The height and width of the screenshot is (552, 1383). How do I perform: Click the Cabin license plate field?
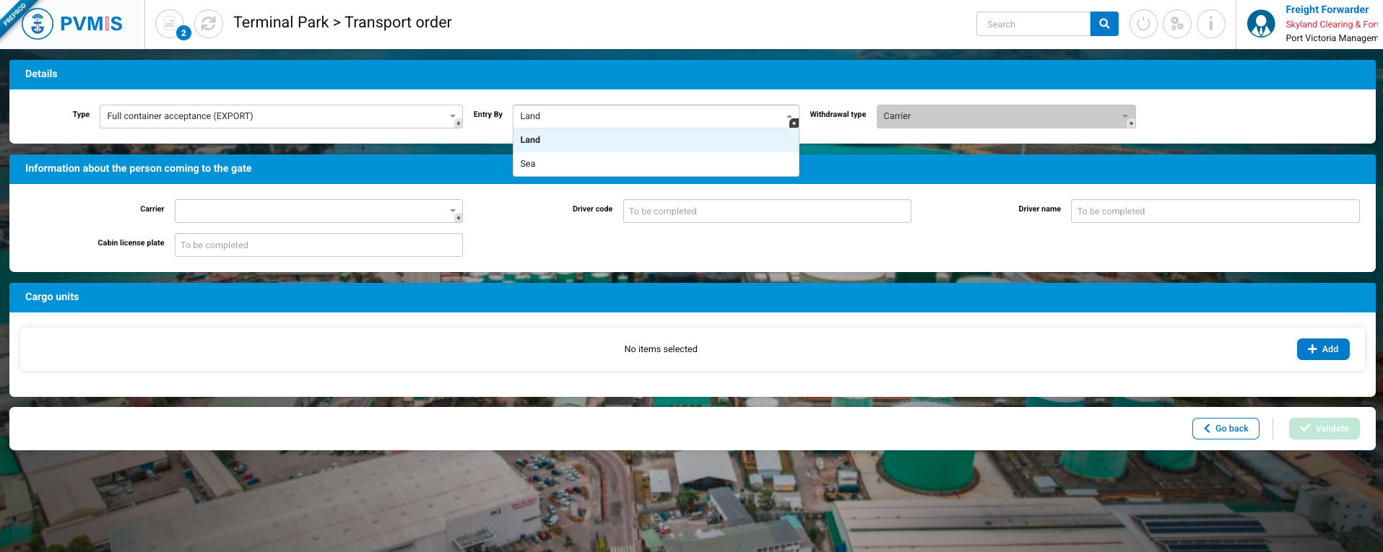tap(318, 245)
